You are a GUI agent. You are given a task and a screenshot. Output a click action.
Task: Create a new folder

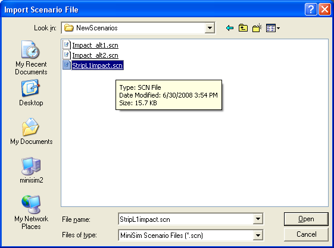point(257,28)
